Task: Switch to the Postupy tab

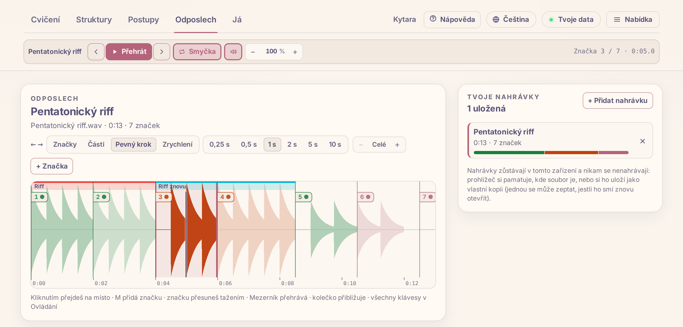Action: (x=144, y=19)
